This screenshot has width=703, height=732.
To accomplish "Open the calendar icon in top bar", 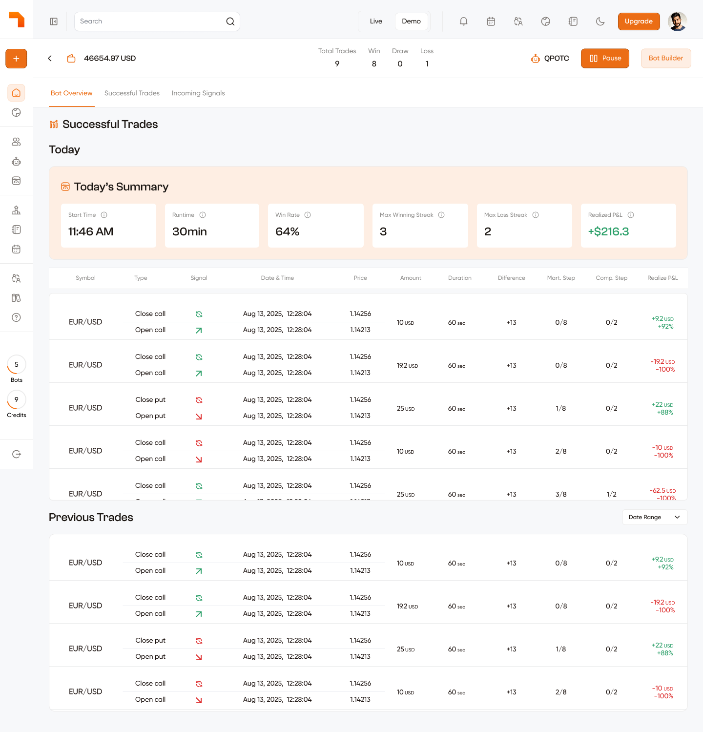I will [491, 21].
